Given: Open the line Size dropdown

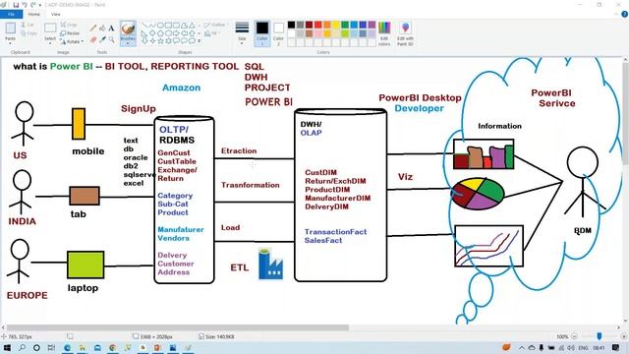Looking at the screenshot, I should pyautogui.click(x=242, y=32).
